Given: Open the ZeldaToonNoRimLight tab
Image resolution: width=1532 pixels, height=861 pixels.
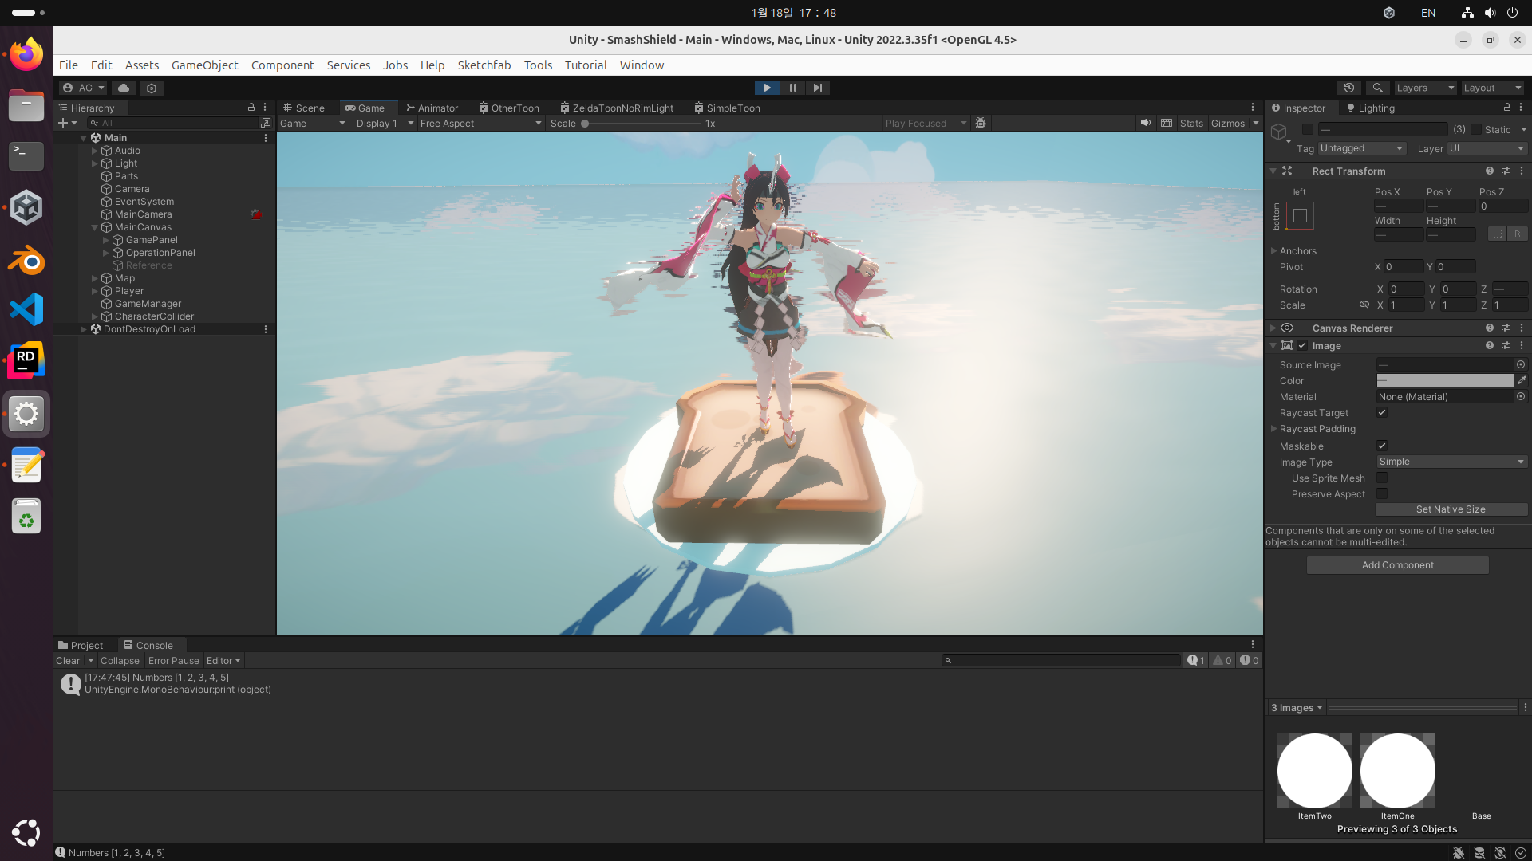Looking at the screenshot, I should click(617, 108).
